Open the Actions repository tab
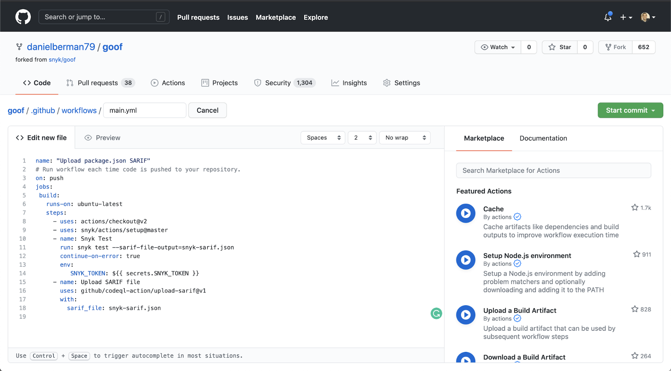This screenshot has height=371, width=671. [168, 83]
